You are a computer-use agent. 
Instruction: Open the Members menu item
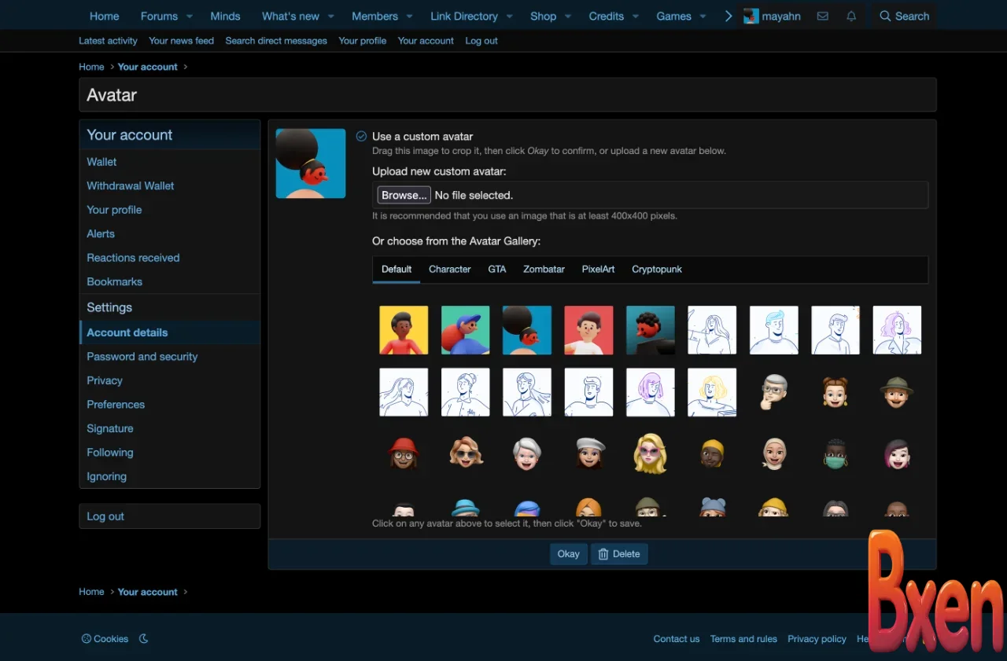[375, 16]
